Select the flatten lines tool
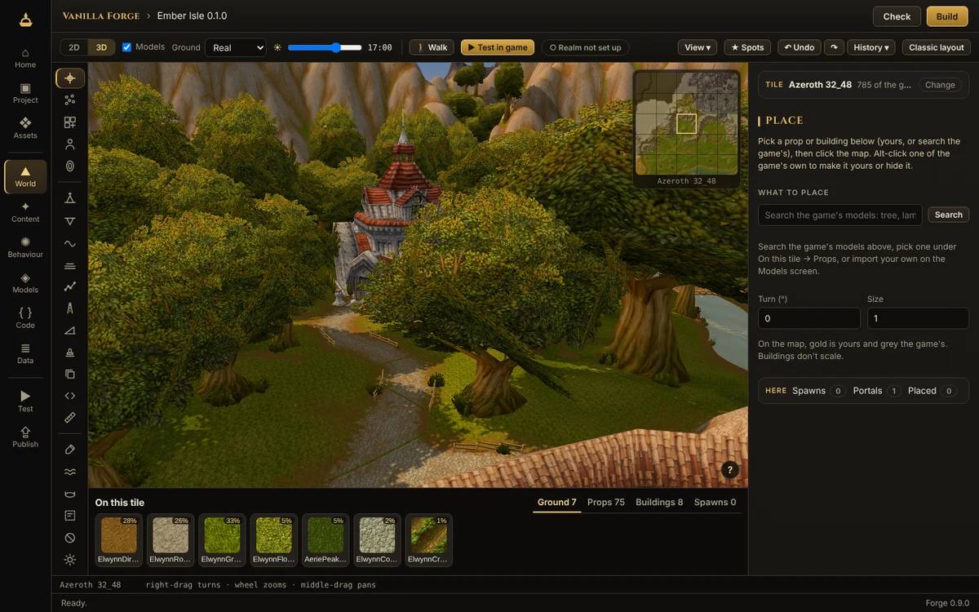 (70, 265)
